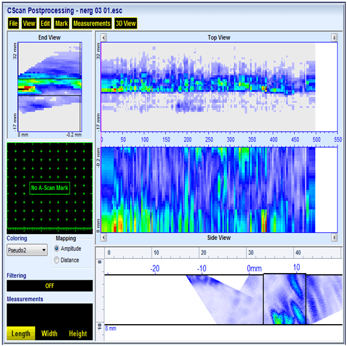Click the Side View right arrow button
347x346 pixels.
334,238
